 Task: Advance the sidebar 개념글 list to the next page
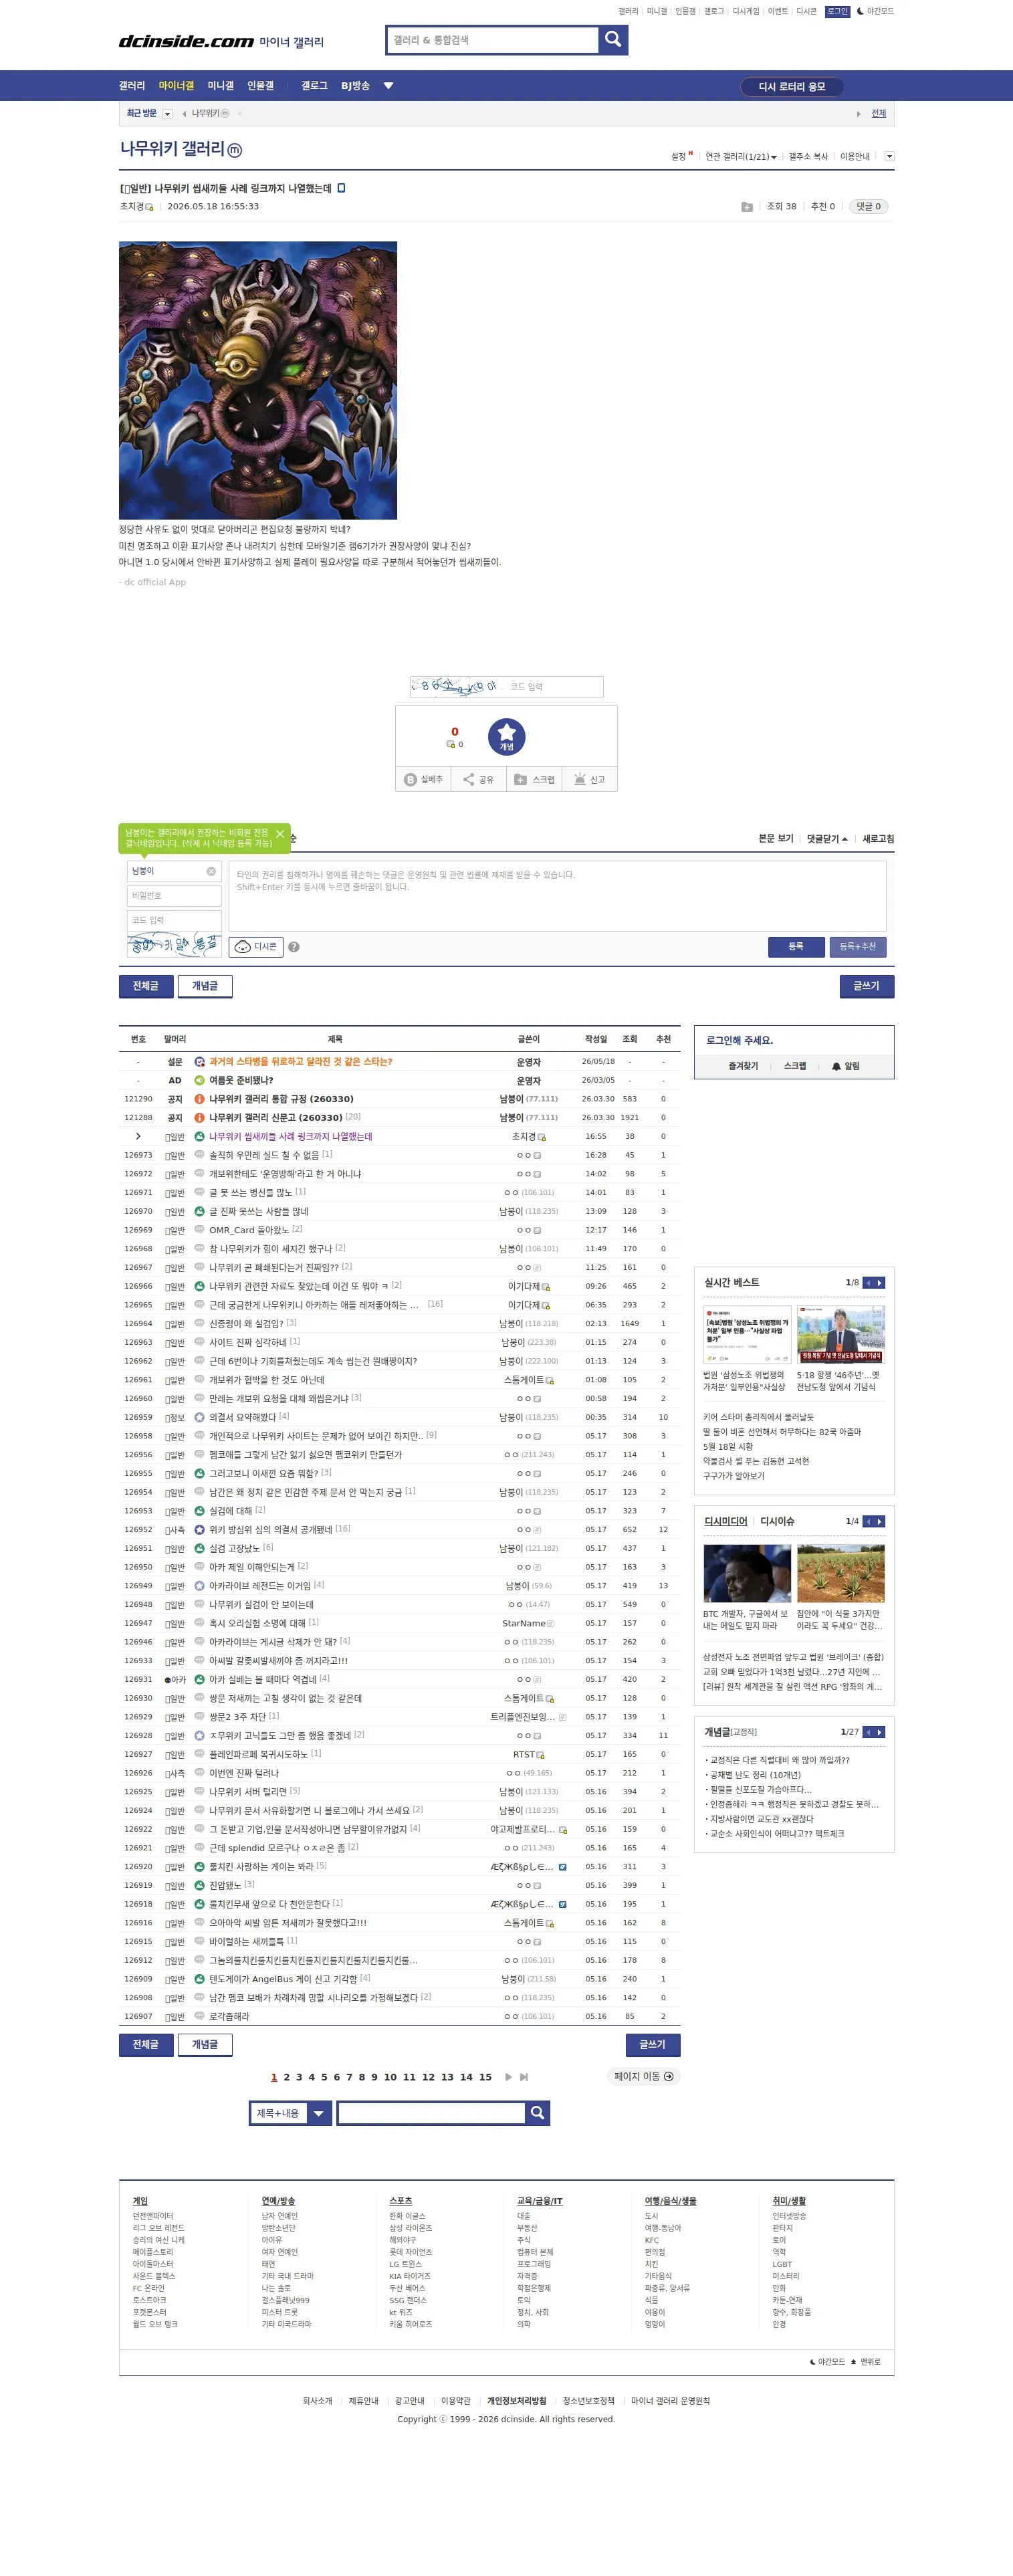tap(880, 1732)
